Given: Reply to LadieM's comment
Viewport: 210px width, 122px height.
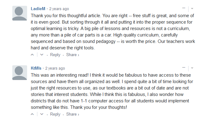Looking at the screenshot, I should tap(55, 55).
